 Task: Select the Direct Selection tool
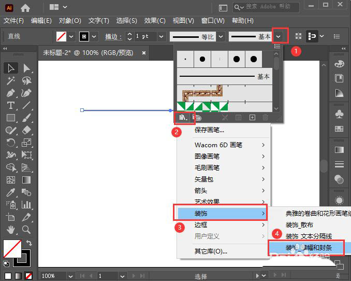(26, 68)
